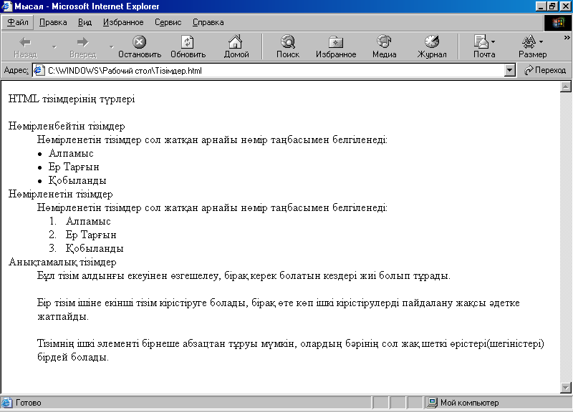Click the Internet Explorer icon in the title bar

point(6,6)
